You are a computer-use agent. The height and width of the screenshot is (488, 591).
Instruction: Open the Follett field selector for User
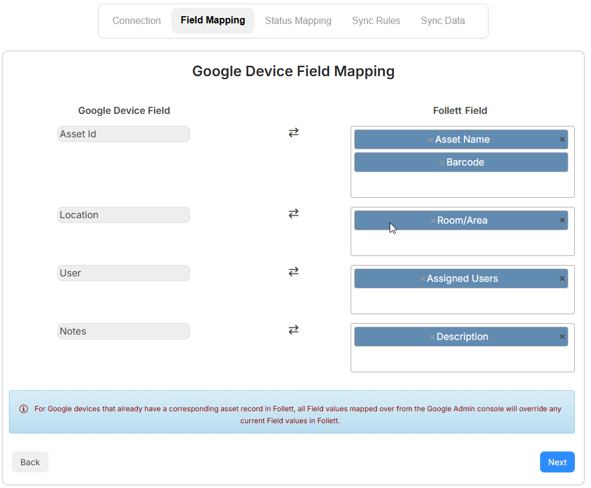tap(462, 300)
